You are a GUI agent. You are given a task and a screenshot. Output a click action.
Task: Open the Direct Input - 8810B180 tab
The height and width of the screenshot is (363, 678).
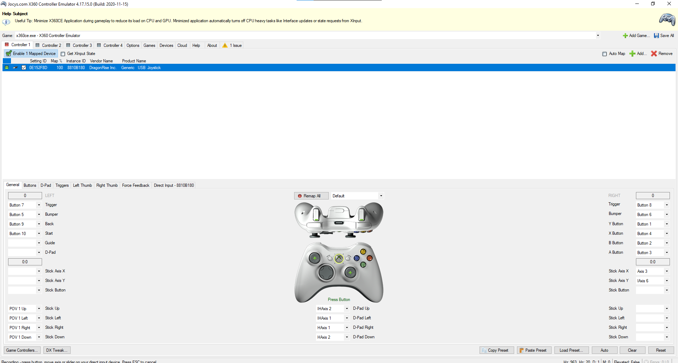pyautogui.click(x=174, y=185)
